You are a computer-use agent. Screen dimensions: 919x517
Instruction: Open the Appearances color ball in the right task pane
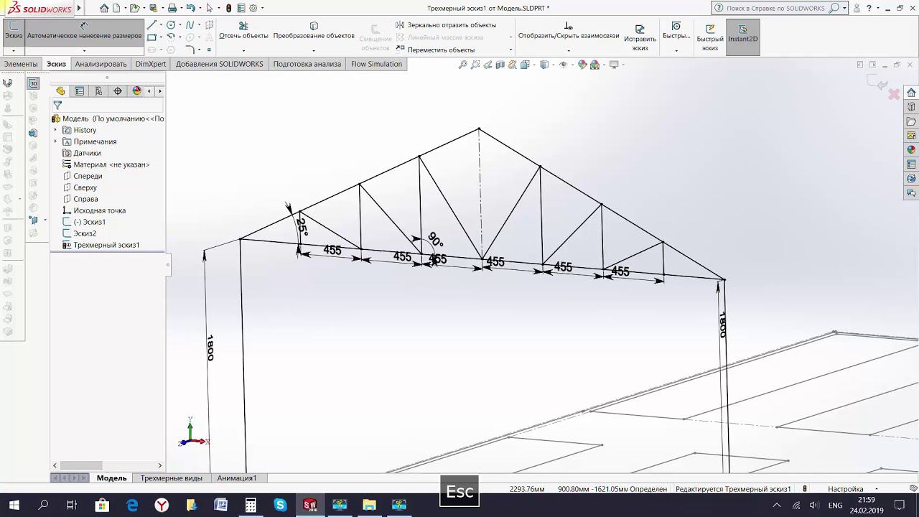coord(911,150)
